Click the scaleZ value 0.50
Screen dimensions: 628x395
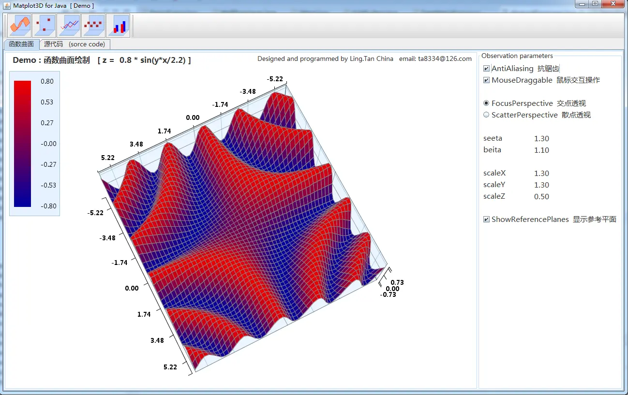point(541,197)
